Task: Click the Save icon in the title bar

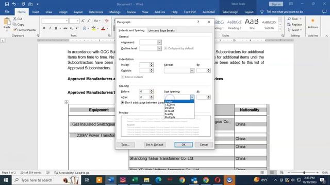Action: (7, 4)
